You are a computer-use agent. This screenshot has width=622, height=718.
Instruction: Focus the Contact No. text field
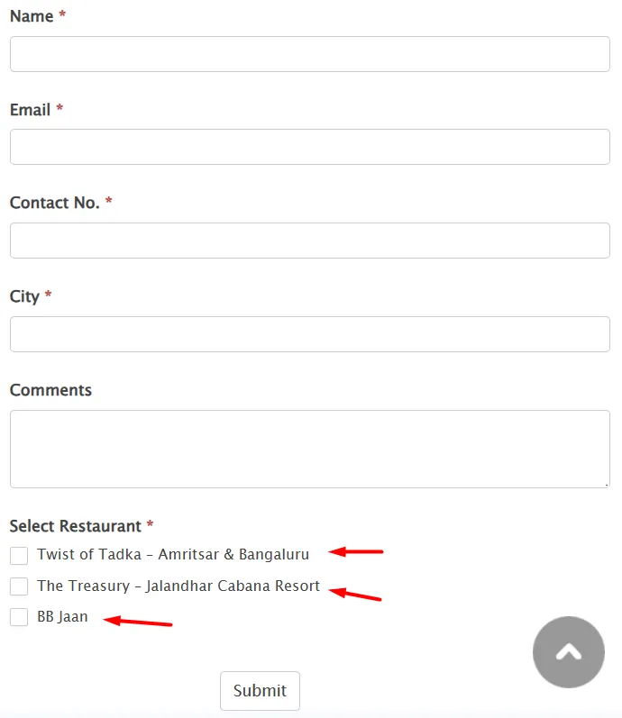pos(310,241)
